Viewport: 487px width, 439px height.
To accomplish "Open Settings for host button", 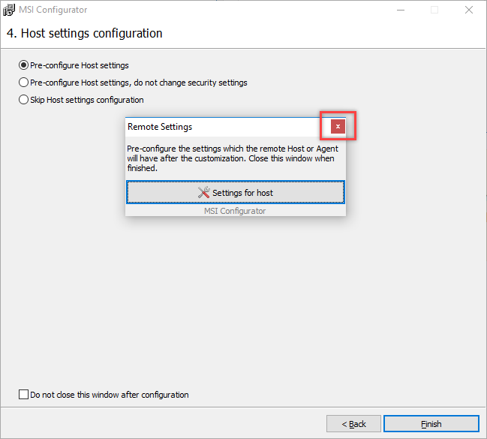I will point(236,192).
